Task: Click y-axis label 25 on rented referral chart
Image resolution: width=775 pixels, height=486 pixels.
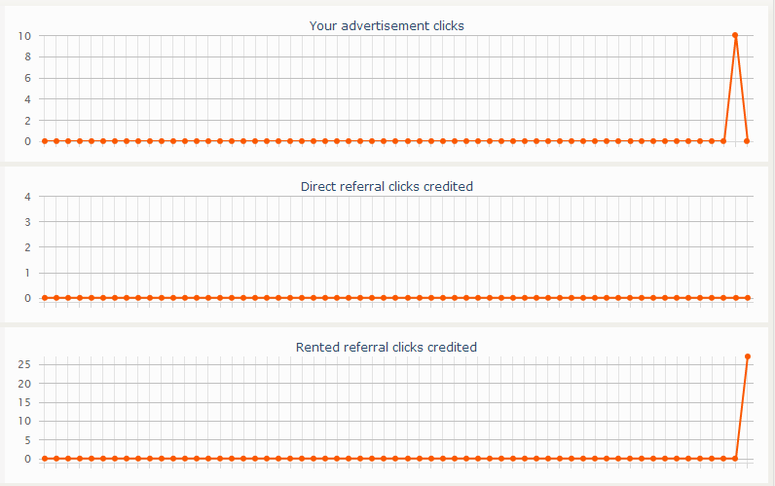Action: [25, 365]
